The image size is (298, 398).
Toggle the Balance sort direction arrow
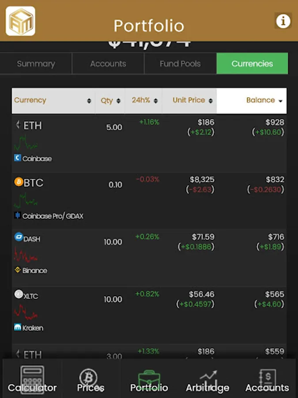280,101
